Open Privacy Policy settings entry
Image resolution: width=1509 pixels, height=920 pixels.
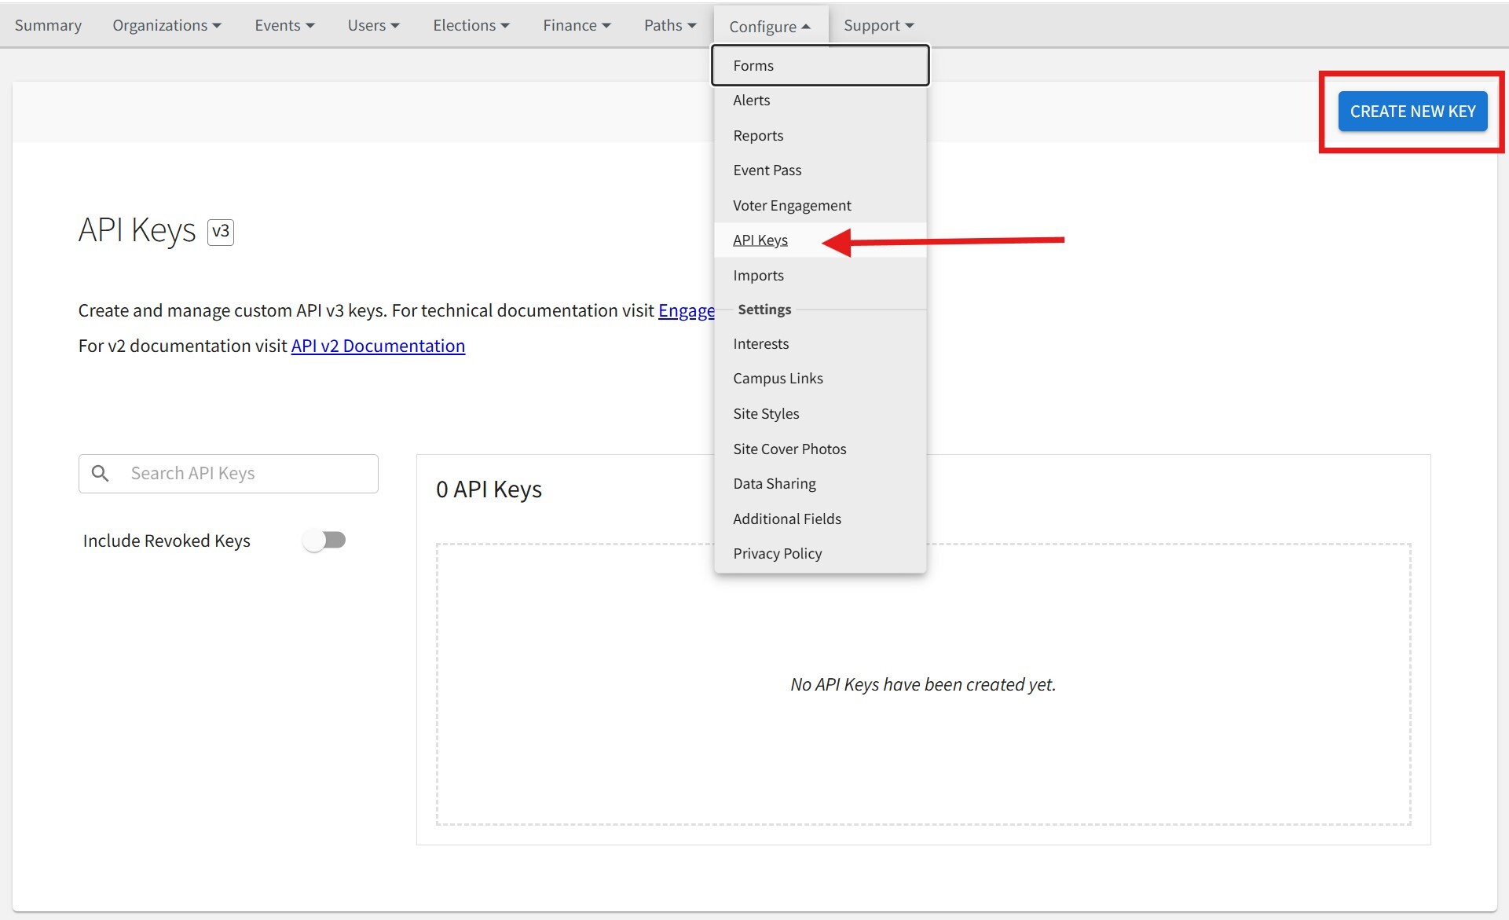[777, 554]
